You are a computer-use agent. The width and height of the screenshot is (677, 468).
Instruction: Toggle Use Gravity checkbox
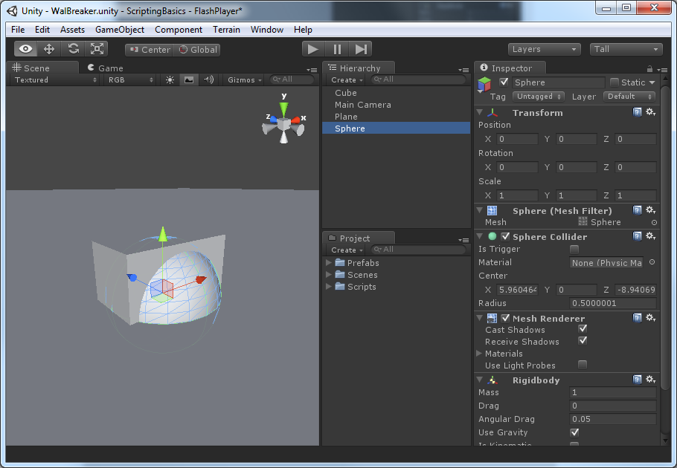(574, 432)
